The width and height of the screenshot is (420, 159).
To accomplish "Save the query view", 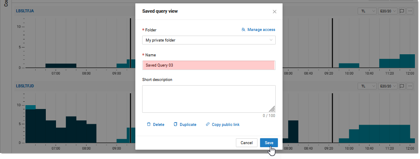I will click(x=269, y=142).
